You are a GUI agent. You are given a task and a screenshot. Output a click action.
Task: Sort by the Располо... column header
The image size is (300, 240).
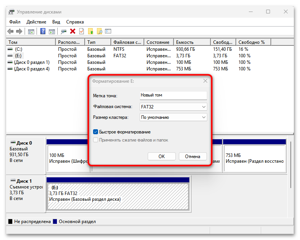[x=70, y=42]
